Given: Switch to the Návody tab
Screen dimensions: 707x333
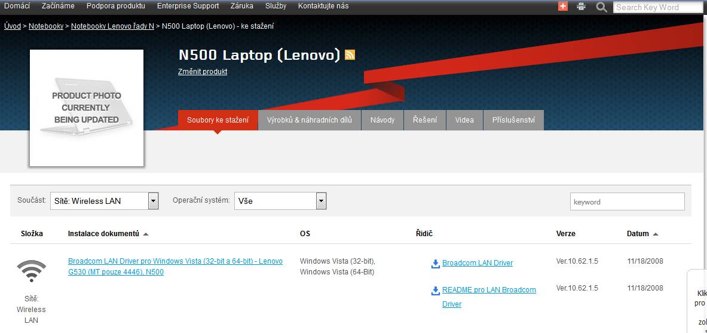Looking at the screenshot, I should pyautogui.click(x=382, y=120).
